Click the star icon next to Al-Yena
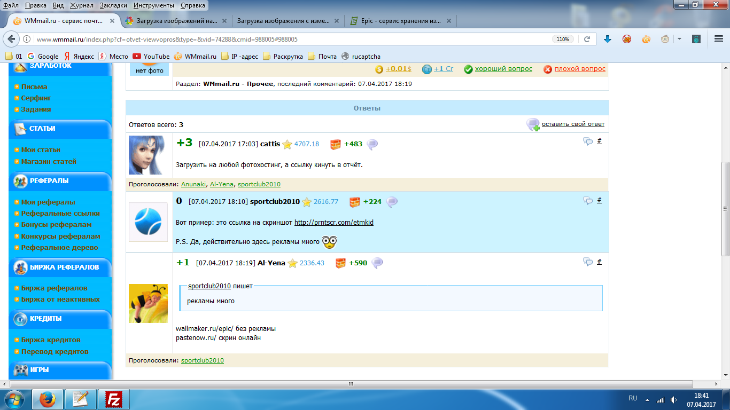This screenshot has height=410, width=730. click(292, 263)
